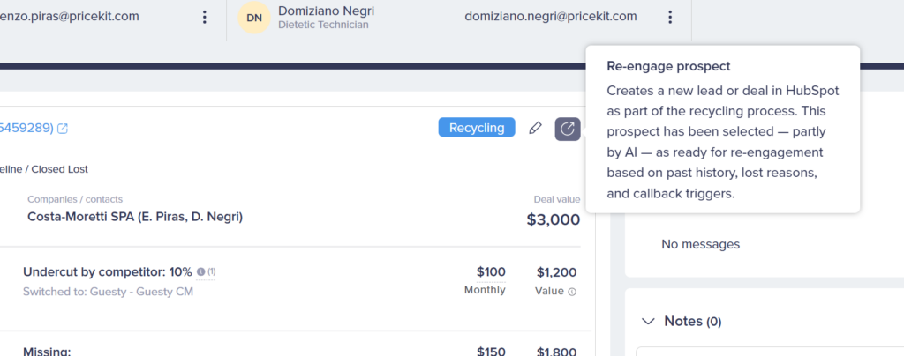
Task: Open three-dot menu for enzo.piras contact
Action: pos(205,17)
